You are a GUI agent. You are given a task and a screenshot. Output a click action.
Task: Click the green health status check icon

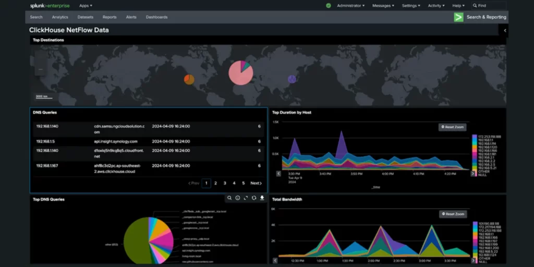329,6
